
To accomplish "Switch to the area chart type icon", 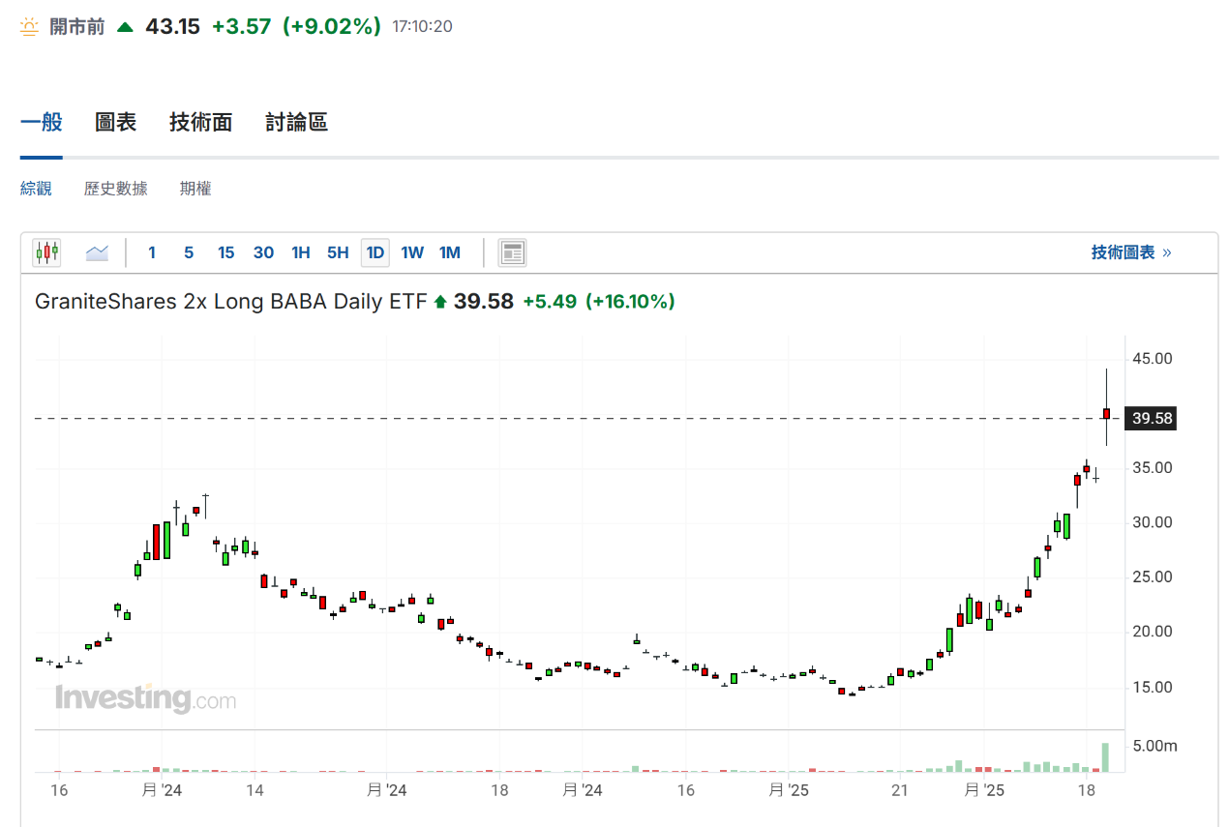I will [x=97, y=253].
